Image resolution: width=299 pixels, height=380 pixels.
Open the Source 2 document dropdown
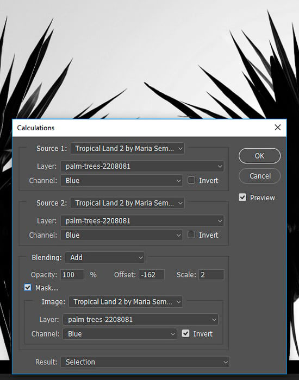pyautogui.click(x=127, y=203)
